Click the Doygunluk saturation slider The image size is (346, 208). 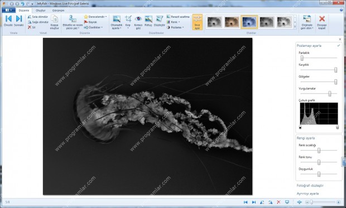(319, 174)
